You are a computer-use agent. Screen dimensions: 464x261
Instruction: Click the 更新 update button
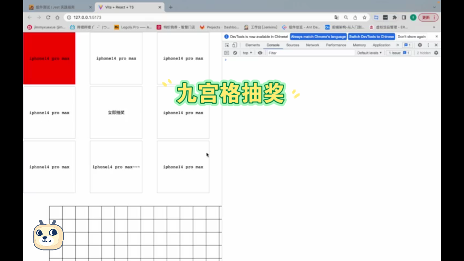tap(428, 17)
